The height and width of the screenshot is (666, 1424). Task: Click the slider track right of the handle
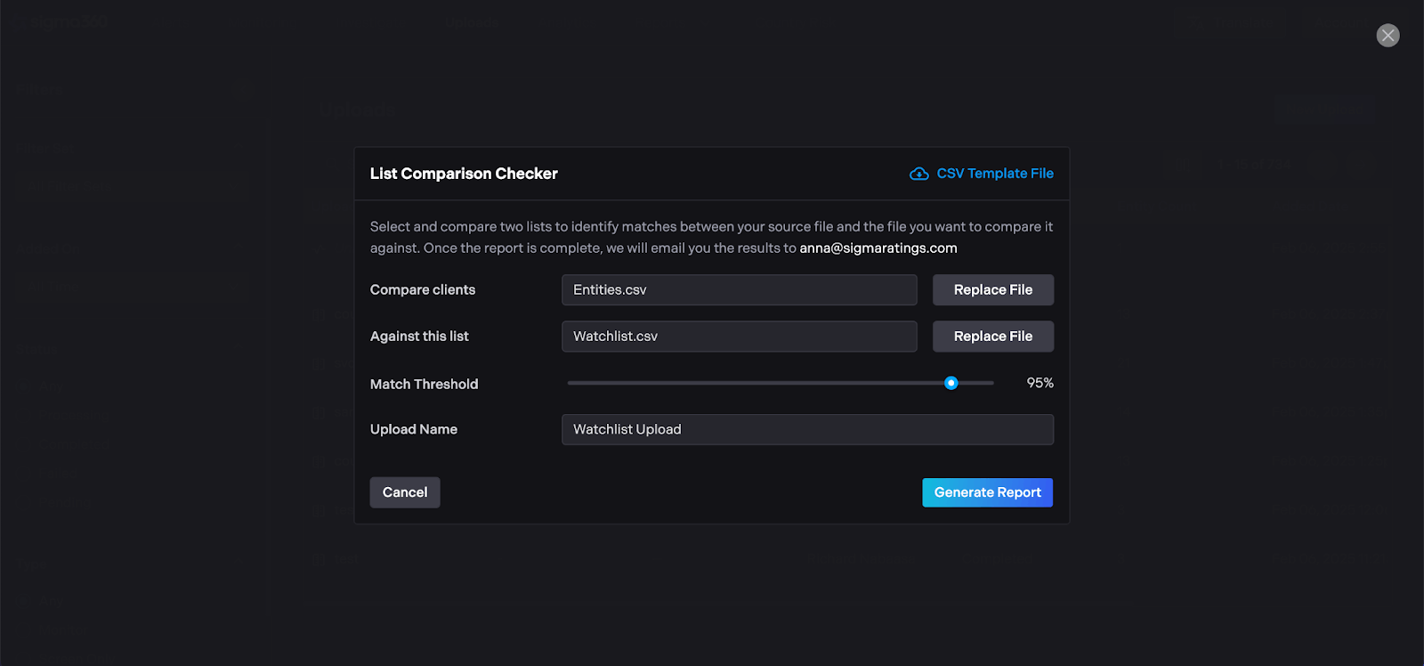[976, 383]
